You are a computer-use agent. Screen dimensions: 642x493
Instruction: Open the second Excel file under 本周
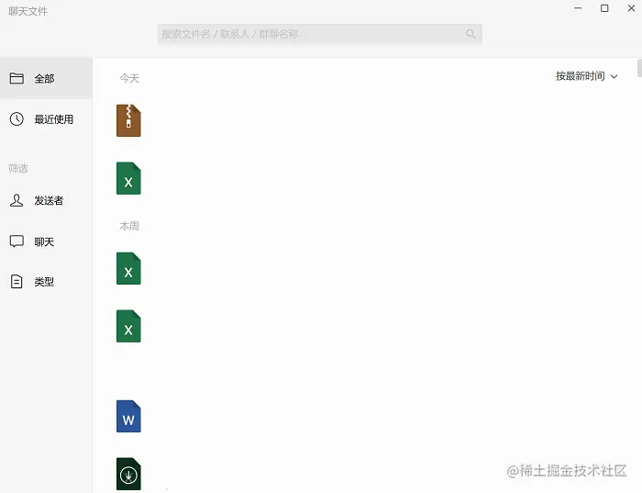click(128, 326)
